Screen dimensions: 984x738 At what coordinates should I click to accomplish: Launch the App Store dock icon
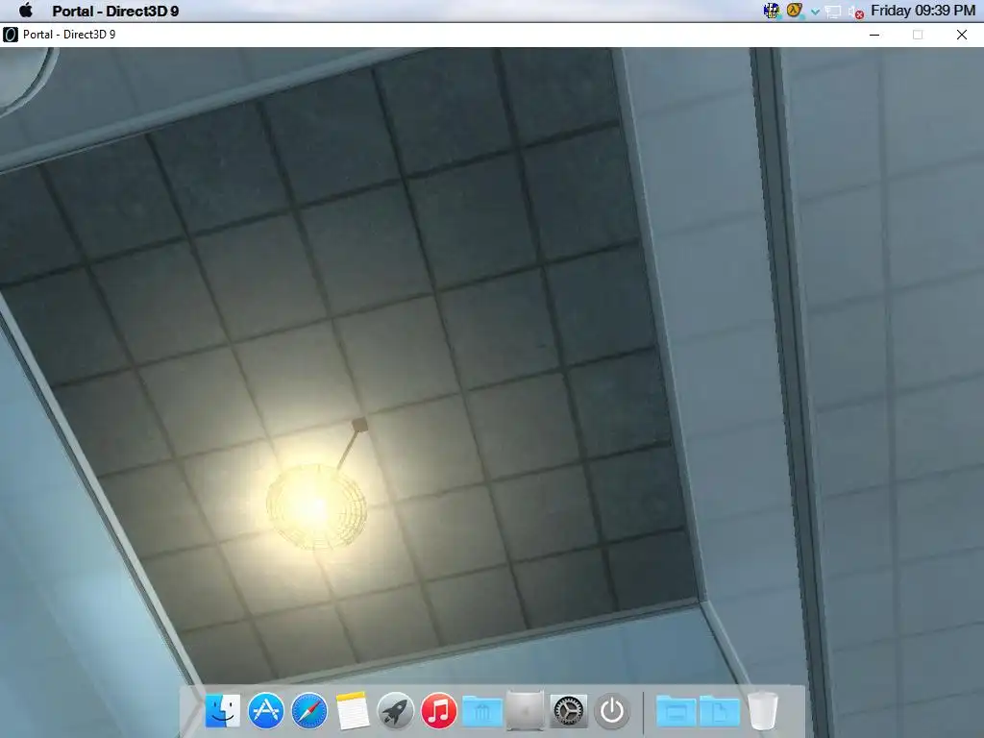coord(266,711)
